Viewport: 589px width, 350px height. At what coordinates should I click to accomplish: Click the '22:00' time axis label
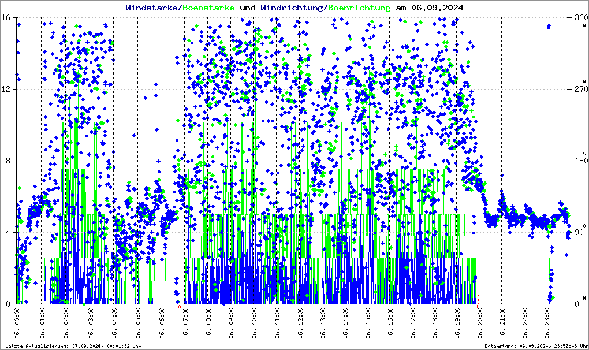pyautogui.click(x=525, y=317)
